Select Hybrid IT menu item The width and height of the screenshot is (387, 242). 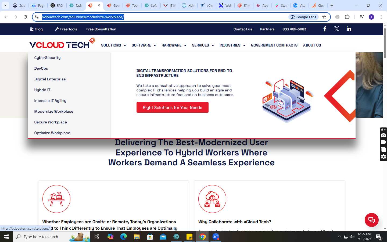42,90
